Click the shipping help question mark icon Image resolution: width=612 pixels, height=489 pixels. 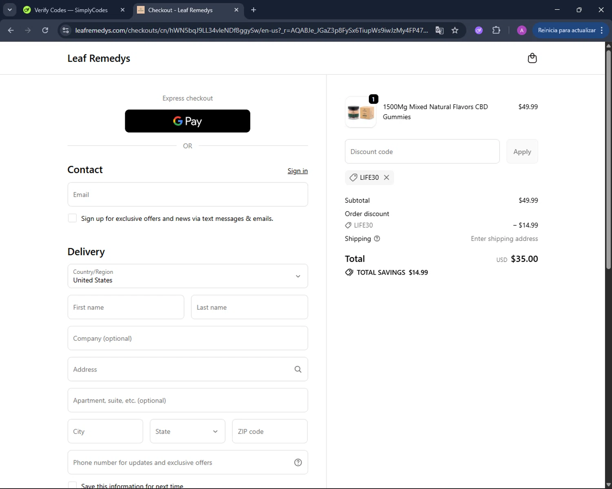tap(377, 238)
